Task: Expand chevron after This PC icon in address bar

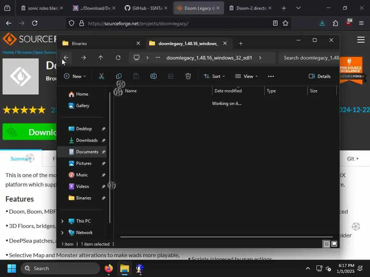Action: pyautogui.click(x=147, y=58)
